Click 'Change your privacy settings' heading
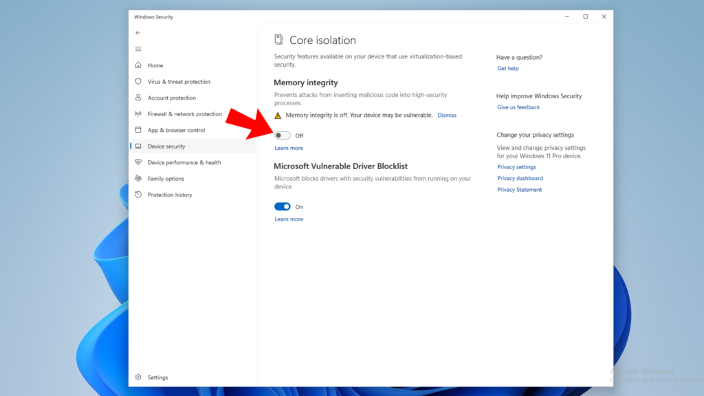704x396 pixels. (535, 135)
